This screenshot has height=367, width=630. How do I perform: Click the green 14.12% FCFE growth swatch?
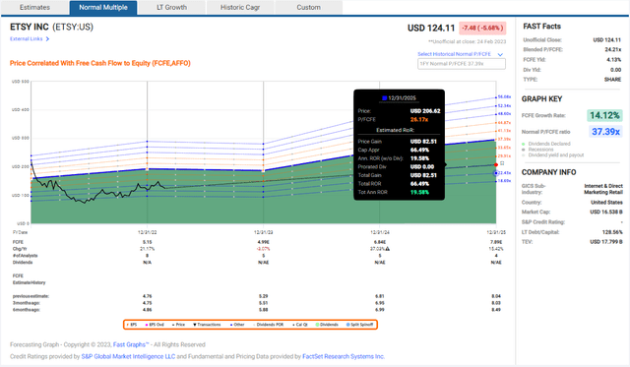coord(604,116)
